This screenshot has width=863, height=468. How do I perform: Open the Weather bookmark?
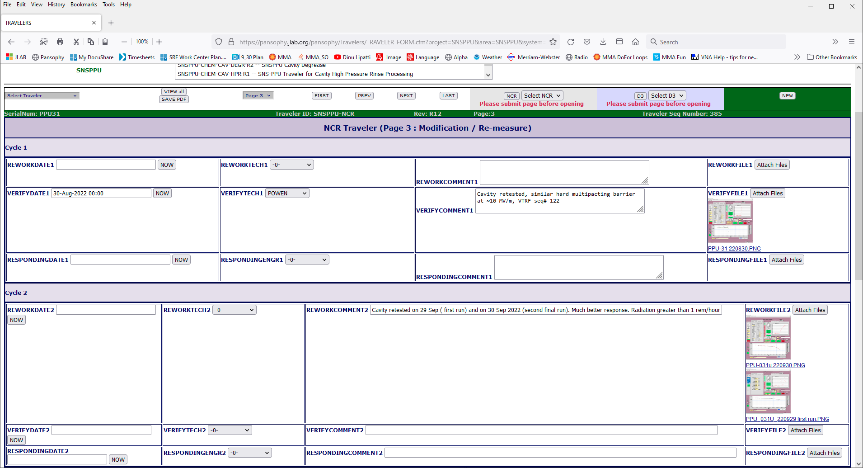point(488,57)
